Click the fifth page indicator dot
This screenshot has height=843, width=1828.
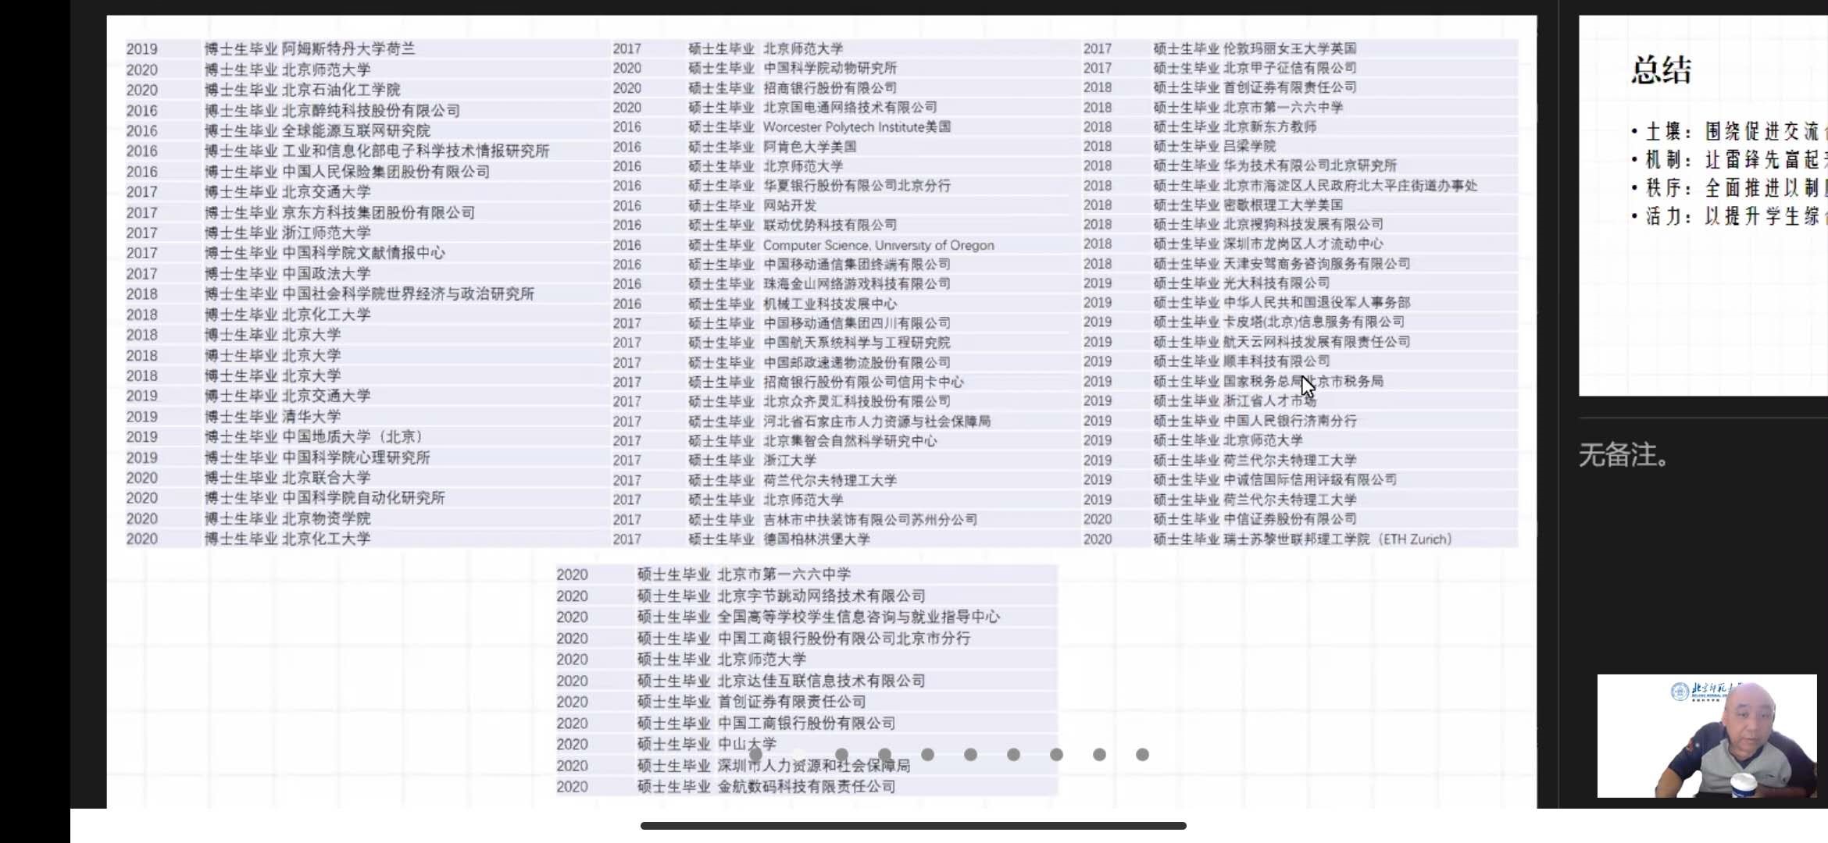pyautogui.click(x=927, y=754)
